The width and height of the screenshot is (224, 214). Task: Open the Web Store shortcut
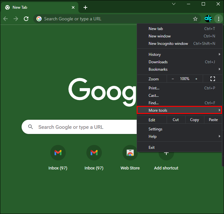(x=130, y=153)
